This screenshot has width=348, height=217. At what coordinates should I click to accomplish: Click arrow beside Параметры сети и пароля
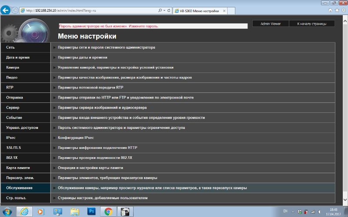pos(54,48)
